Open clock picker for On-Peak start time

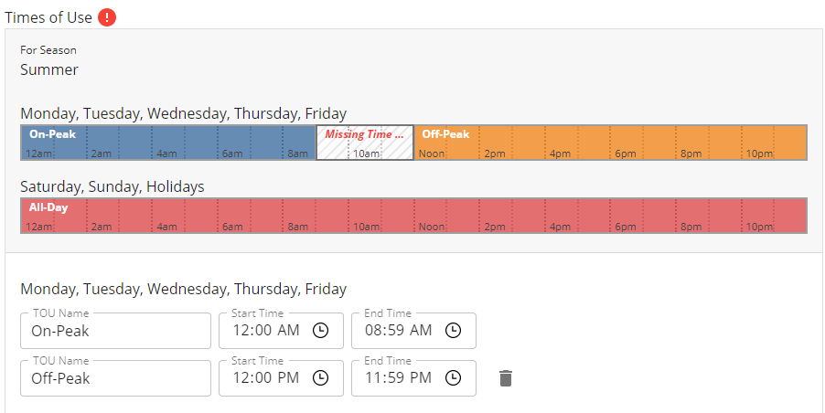pos(320,331)
